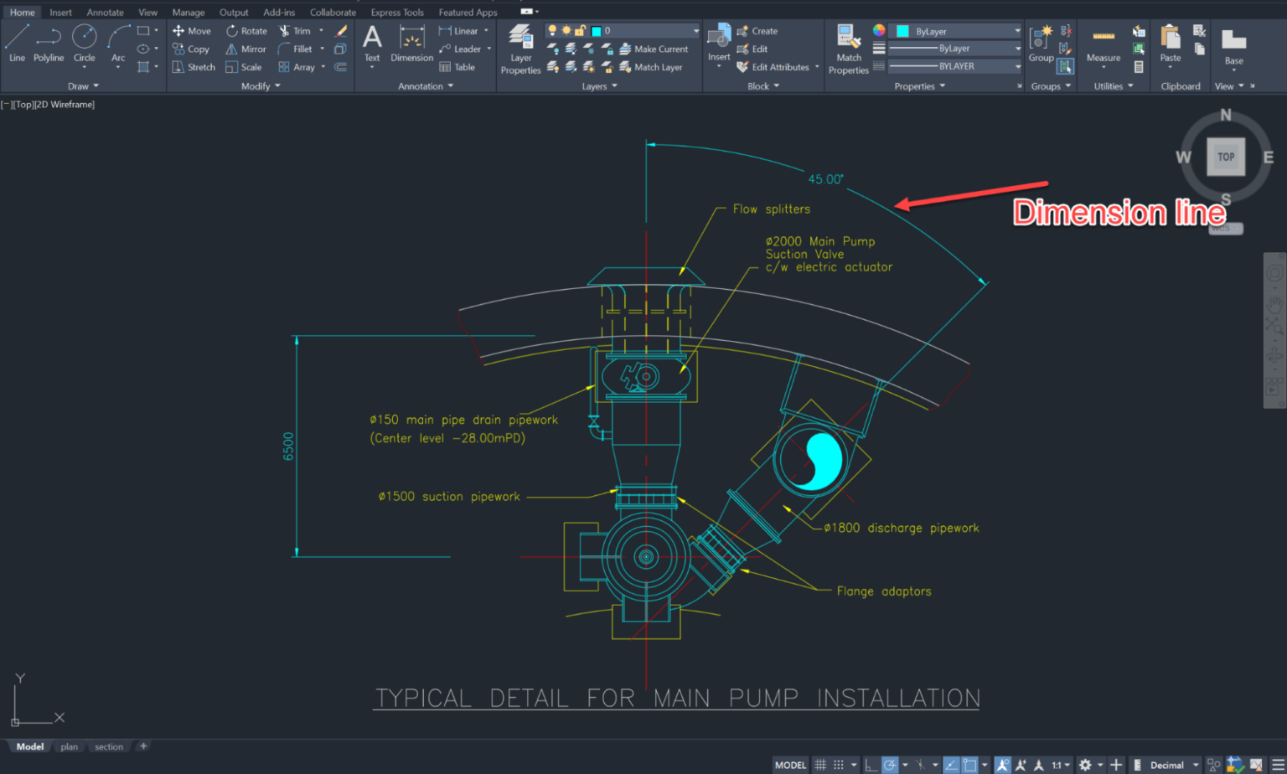
Task: Open the section layout tab
Action: tap(109, 746)
